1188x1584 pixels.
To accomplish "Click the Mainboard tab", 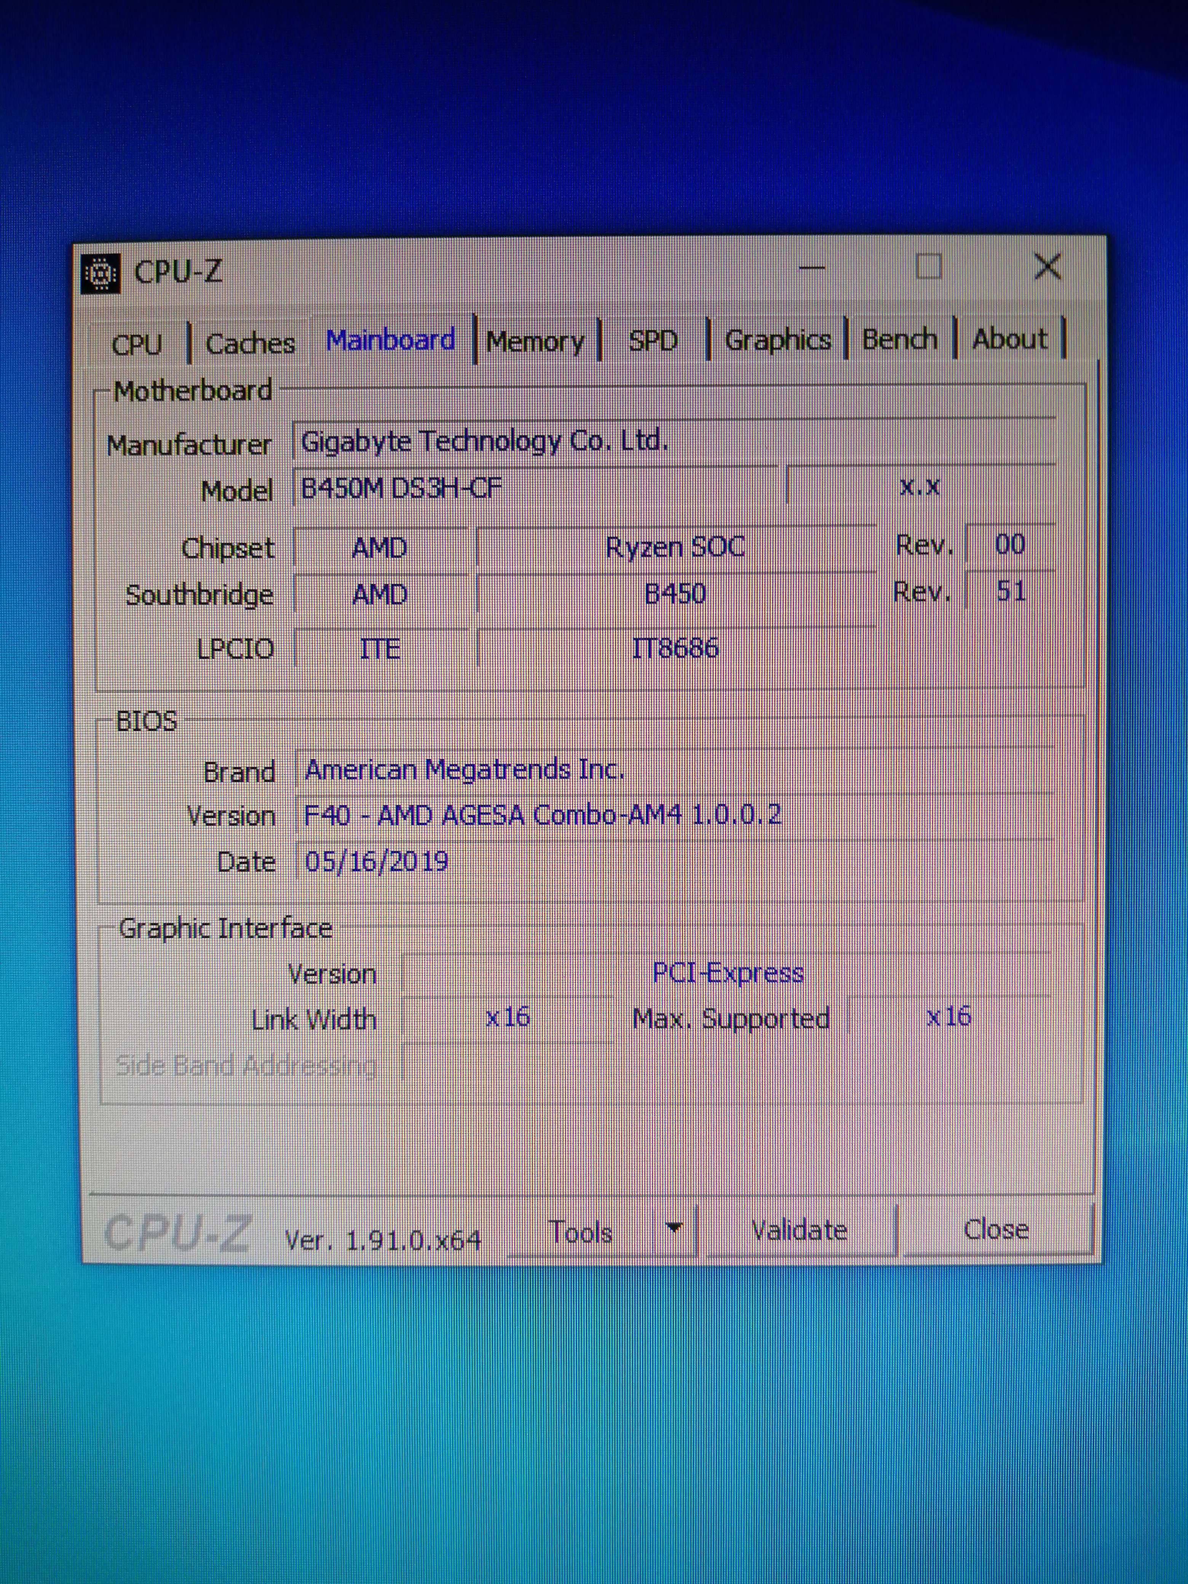I will [390, 340].
